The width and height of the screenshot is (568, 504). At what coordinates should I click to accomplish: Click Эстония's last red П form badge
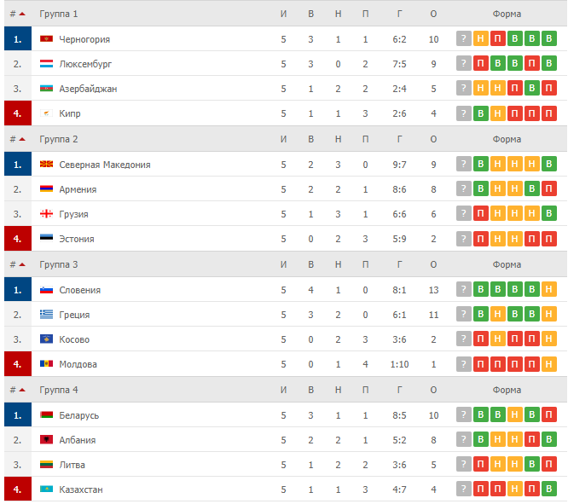tap(548, 239)
